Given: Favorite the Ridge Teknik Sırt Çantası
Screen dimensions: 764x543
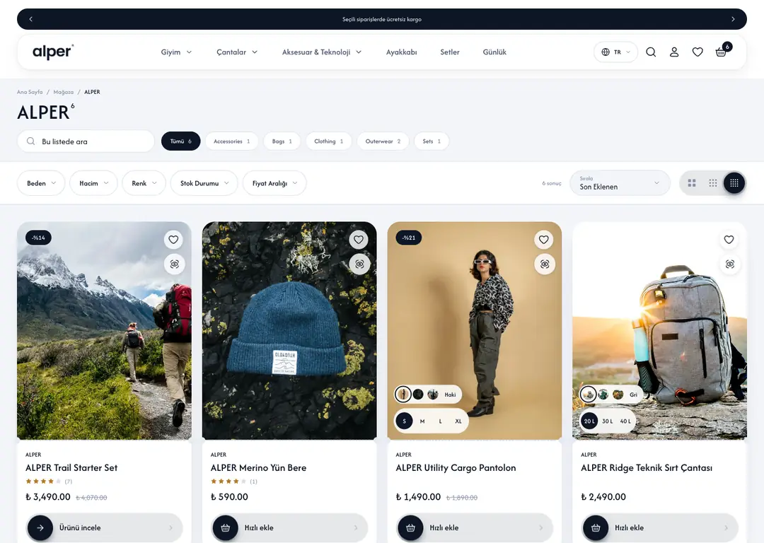Looking at the screenshot, I should (729, 239).
